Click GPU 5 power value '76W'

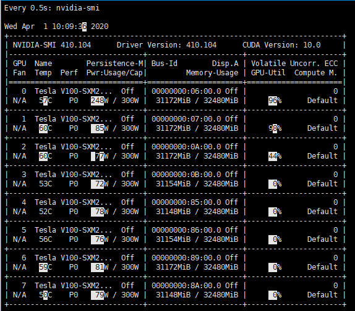pos(101,239)
